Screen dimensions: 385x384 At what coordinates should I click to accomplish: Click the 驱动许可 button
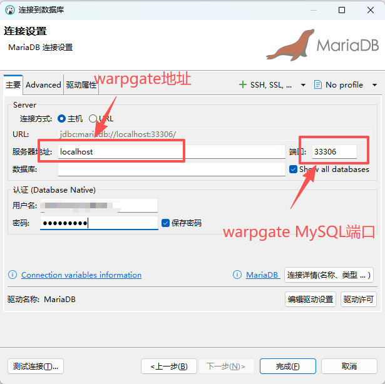pos(359,299)
